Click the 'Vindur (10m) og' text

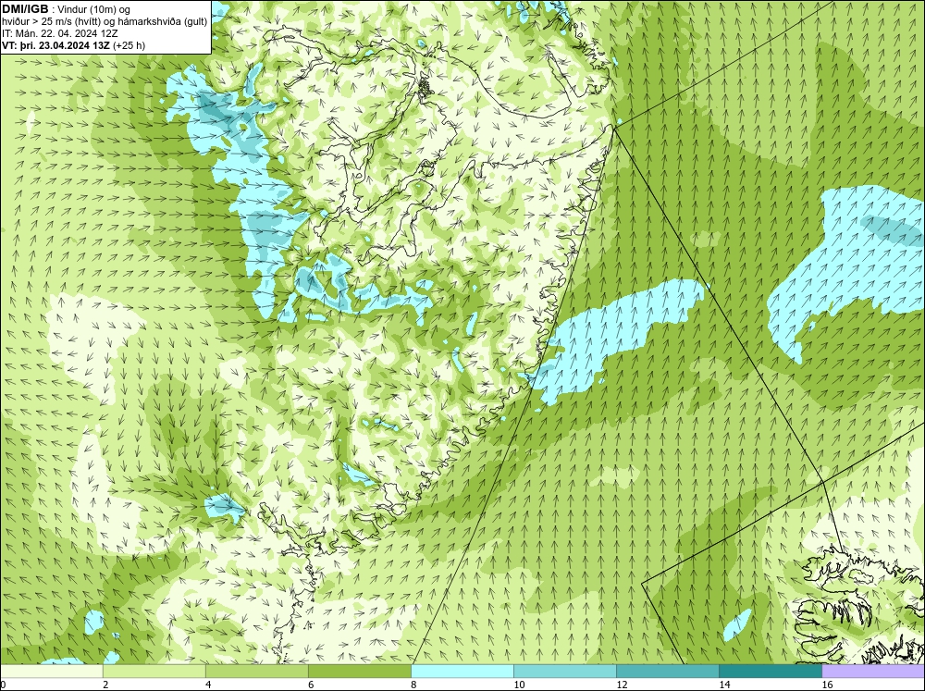[94, 9]
